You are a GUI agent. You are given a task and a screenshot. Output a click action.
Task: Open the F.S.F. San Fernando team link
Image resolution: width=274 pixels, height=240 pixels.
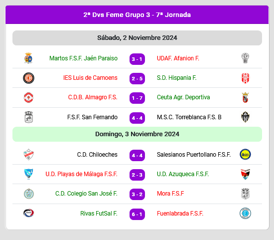point(92,117)
